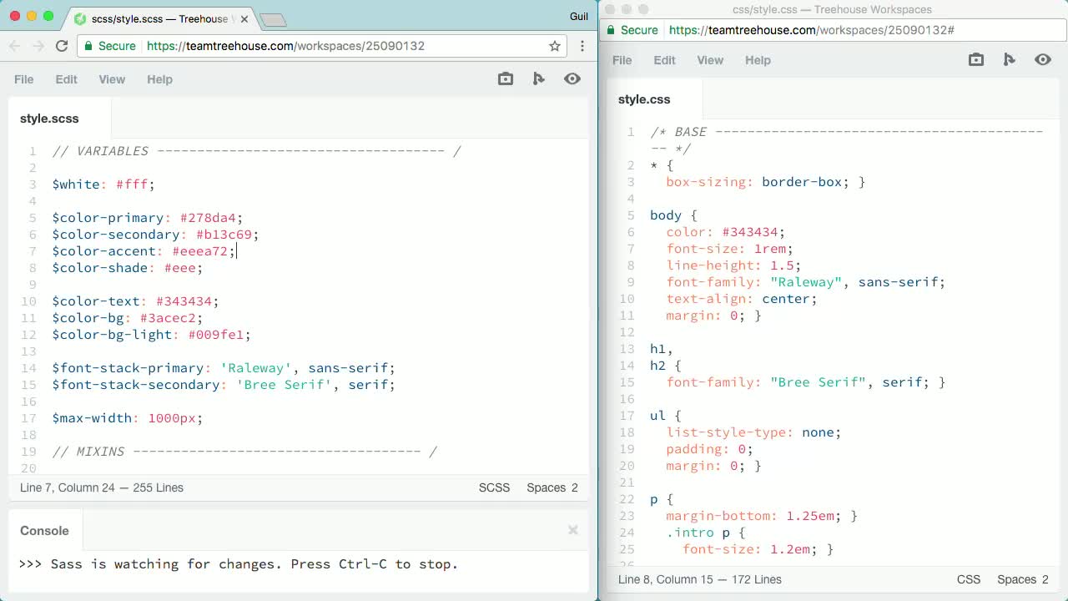The height and width of the screenshot is (601, 1068).
Task: Open the Chrome three-dot menu
Action: [x=582, y=46]
